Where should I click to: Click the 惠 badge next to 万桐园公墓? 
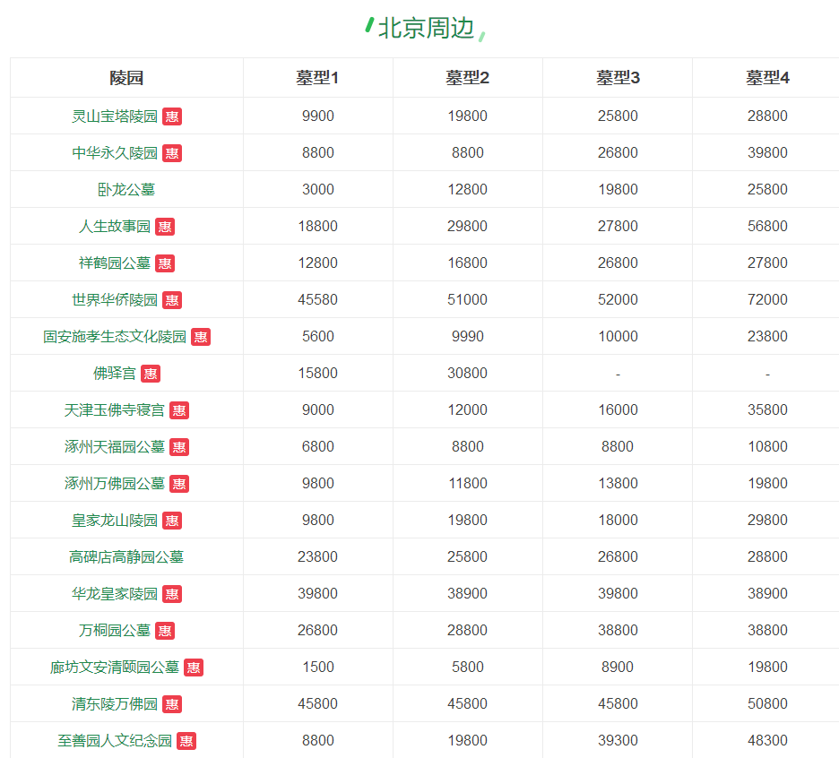click(x=165, y=631)
